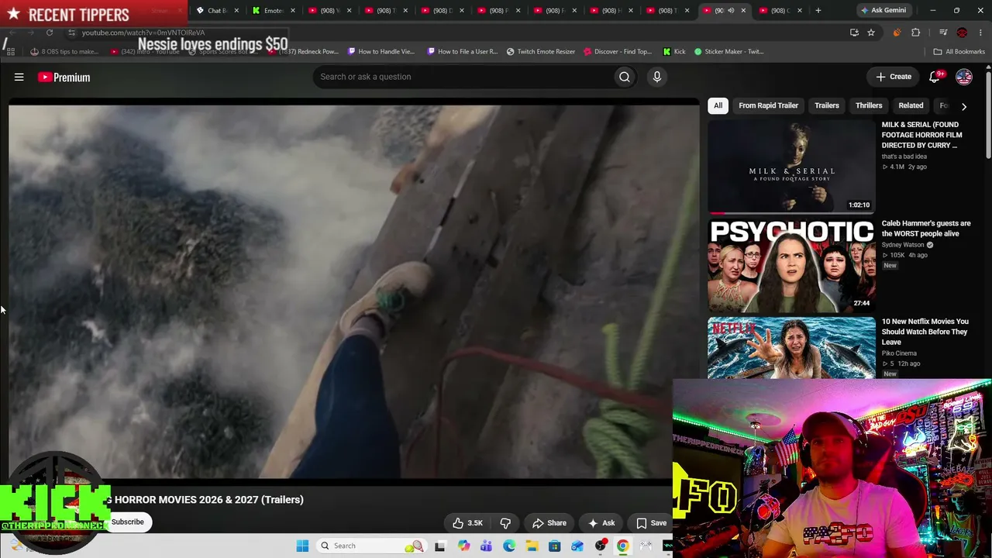The width and height of the screenshot is (992, 558).
Task: Go to YouTube Premium home logo
Action: [x=64, y=77]
